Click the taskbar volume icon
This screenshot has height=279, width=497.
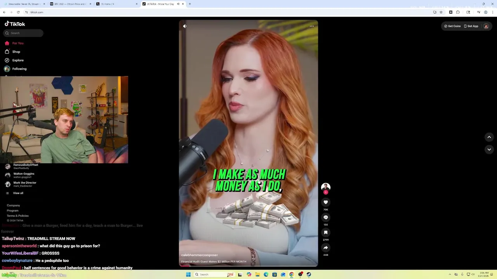[x=473, y=274]
